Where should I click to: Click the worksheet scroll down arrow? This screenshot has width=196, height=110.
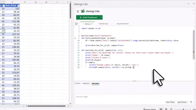(70, 104)
